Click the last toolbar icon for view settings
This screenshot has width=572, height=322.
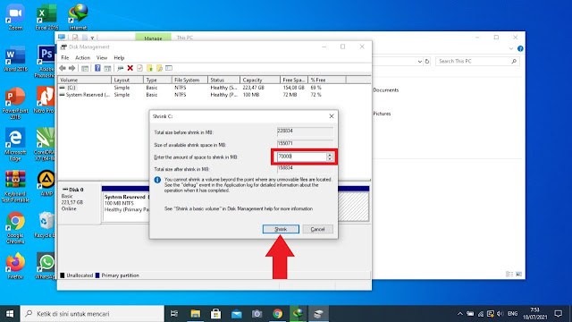coord(169,68)
